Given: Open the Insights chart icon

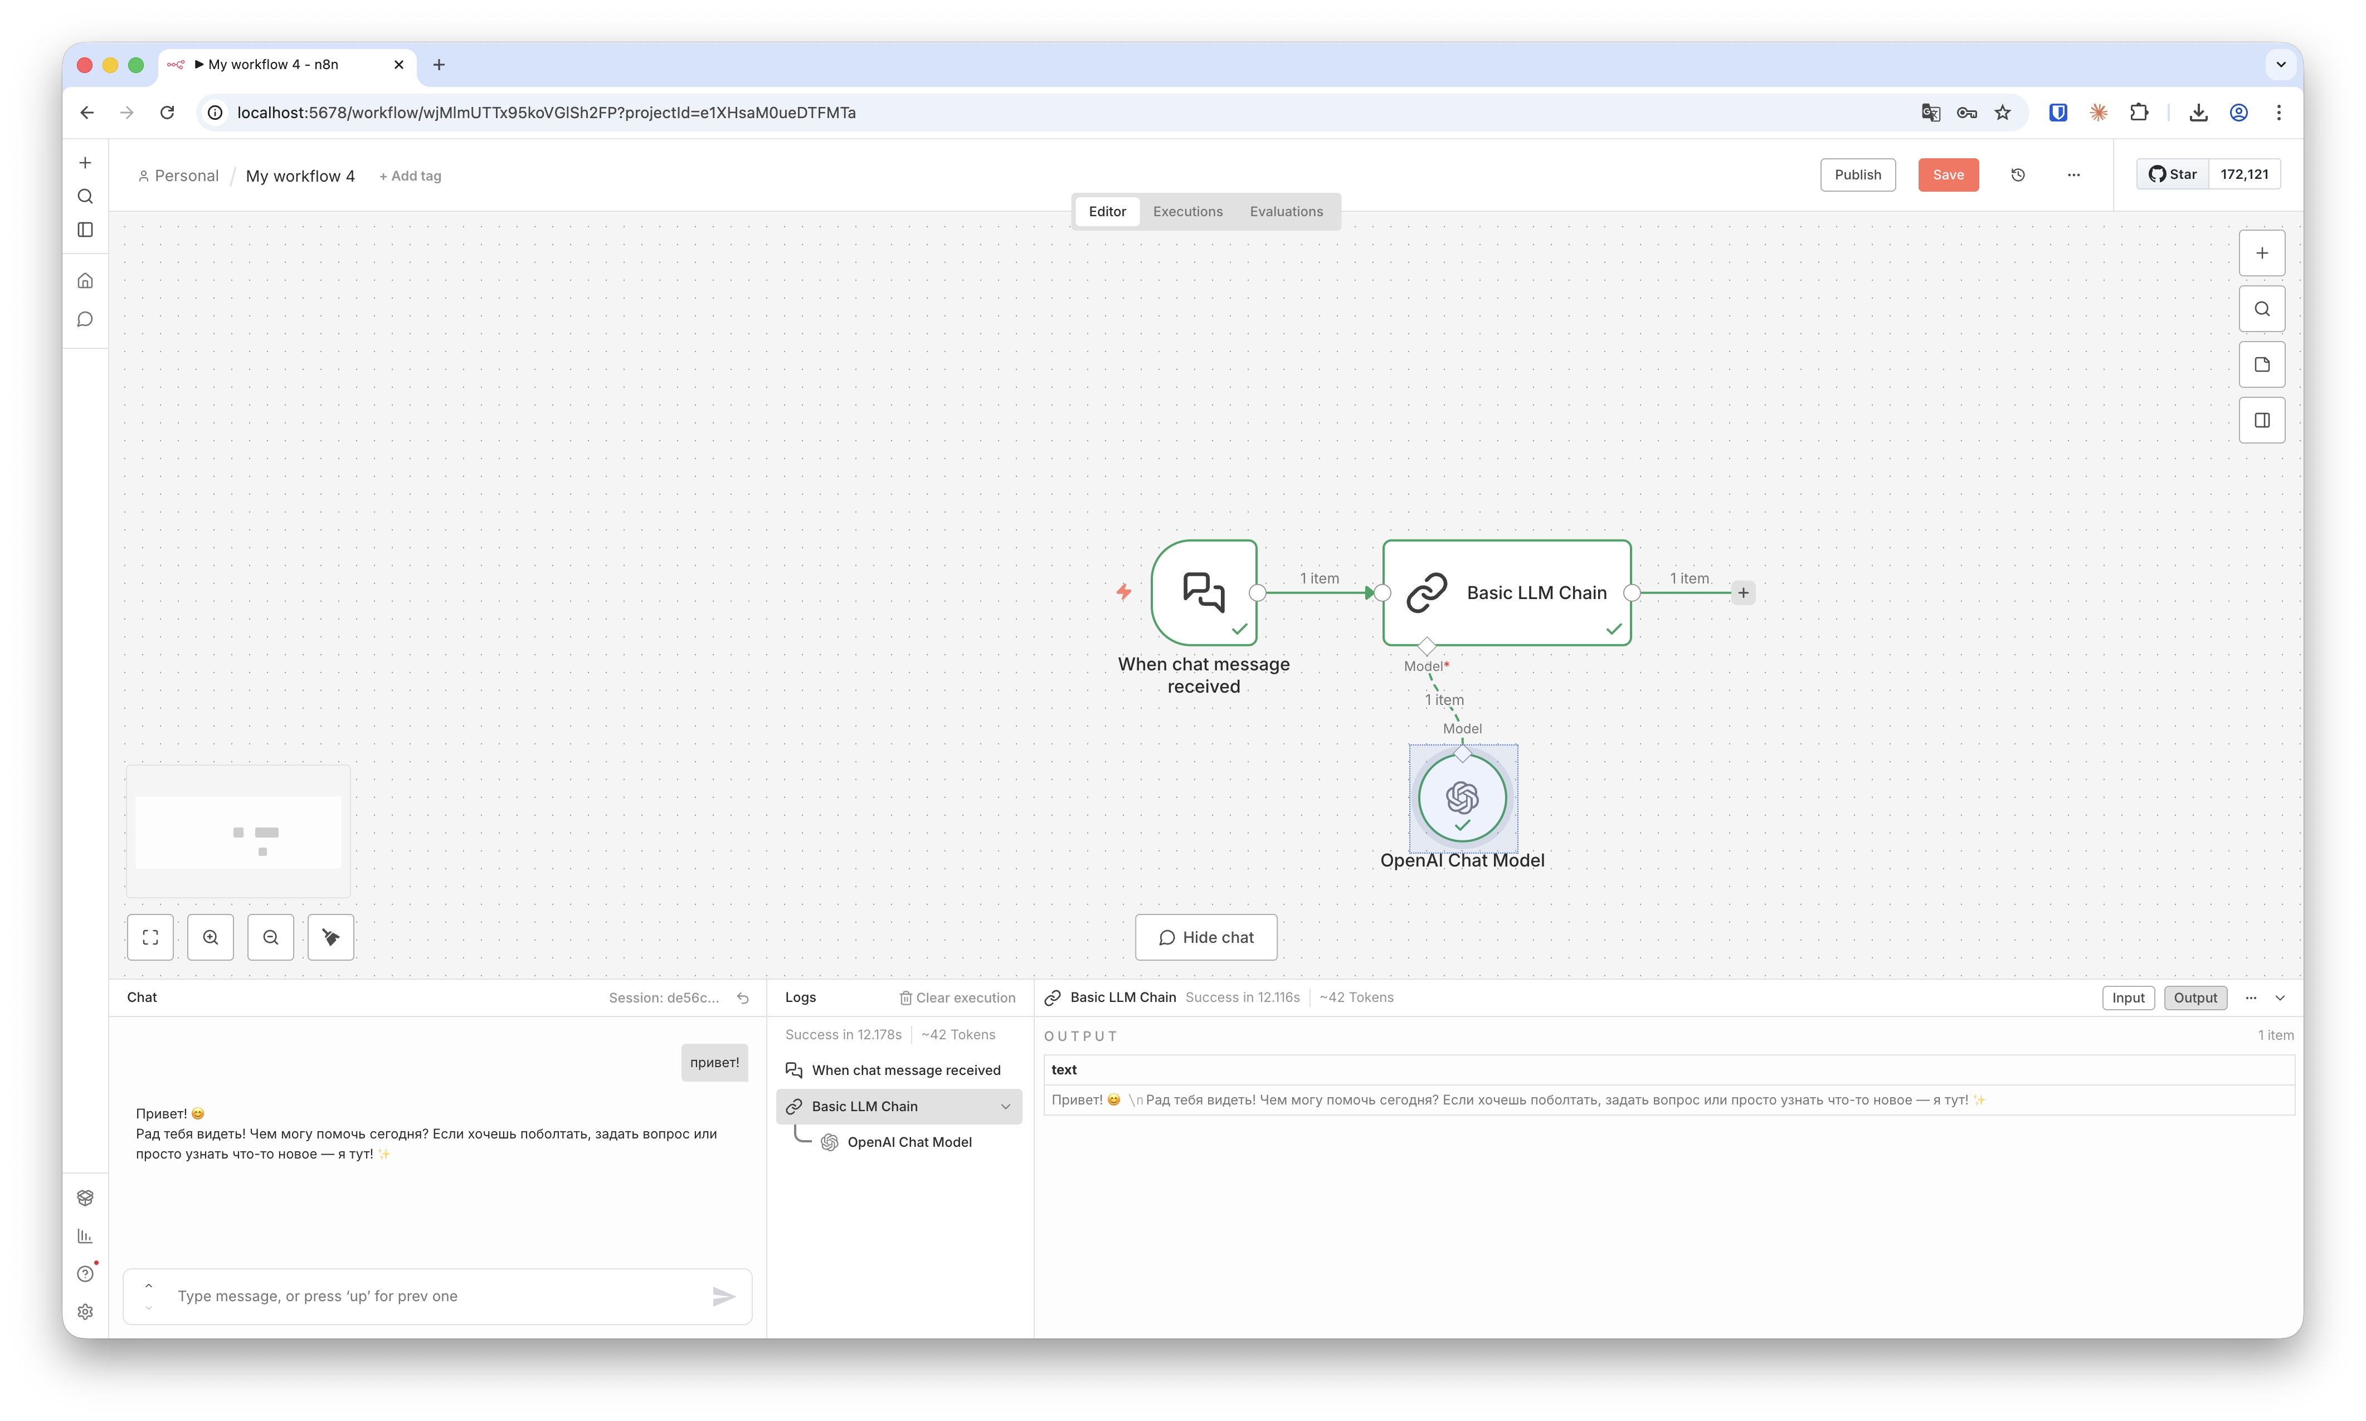Looking at the screenshot, I should pos(85,1235).
